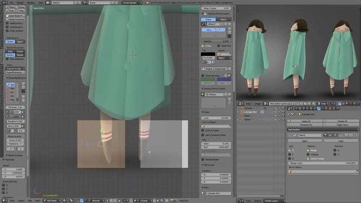Select the Line drawing tool
The image size is (361, 203).
10,11
